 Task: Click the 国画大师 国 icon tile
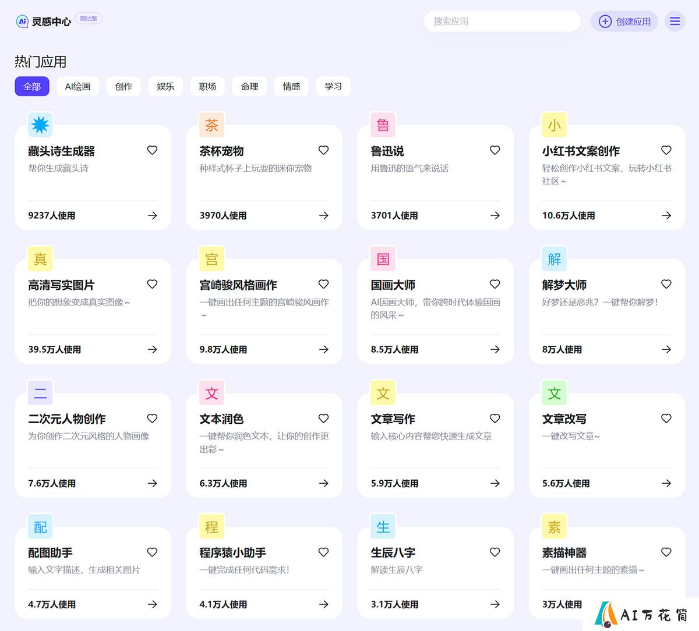[x=383, y=258]
